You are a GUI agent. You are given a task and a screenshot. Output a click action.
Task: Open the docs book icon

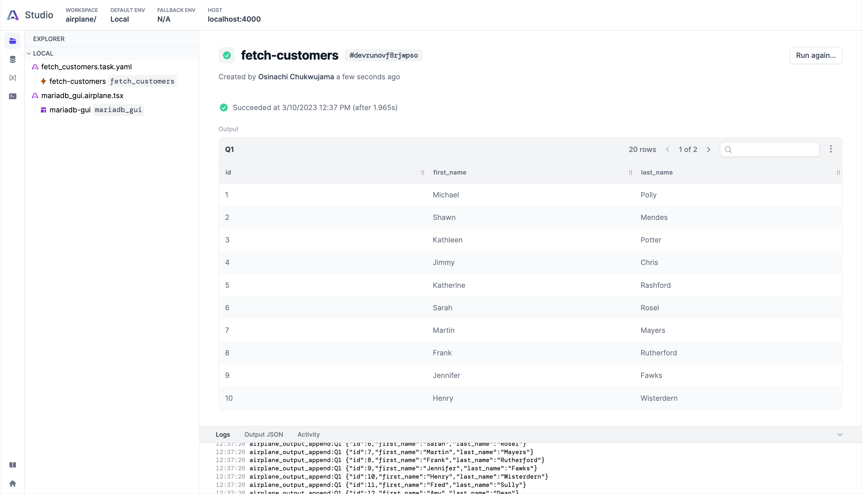(13, 465)
